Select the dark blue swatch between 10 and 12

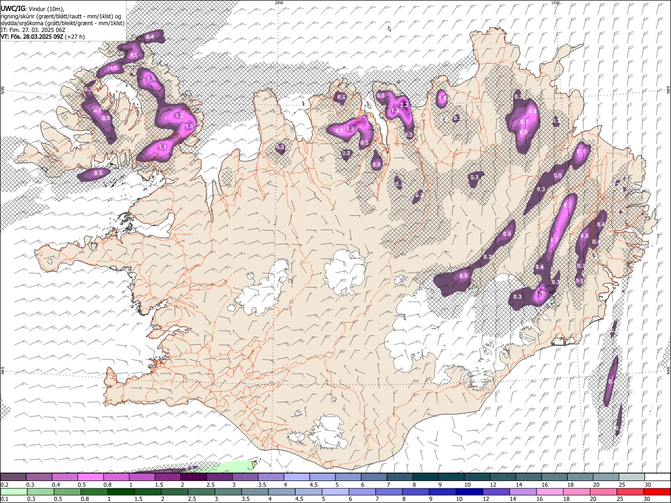point(469,491)
